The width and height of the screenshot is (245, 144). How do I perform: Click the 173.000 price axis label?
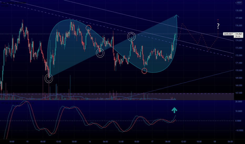click(239, 48)
